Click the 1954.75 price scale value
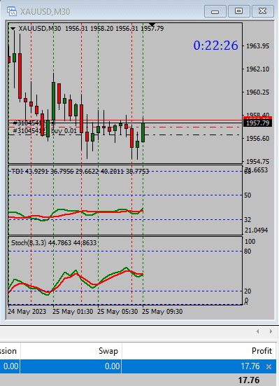The width and height of the screenshot is (279, 386). pyautogui.click(x=257, y=162)
